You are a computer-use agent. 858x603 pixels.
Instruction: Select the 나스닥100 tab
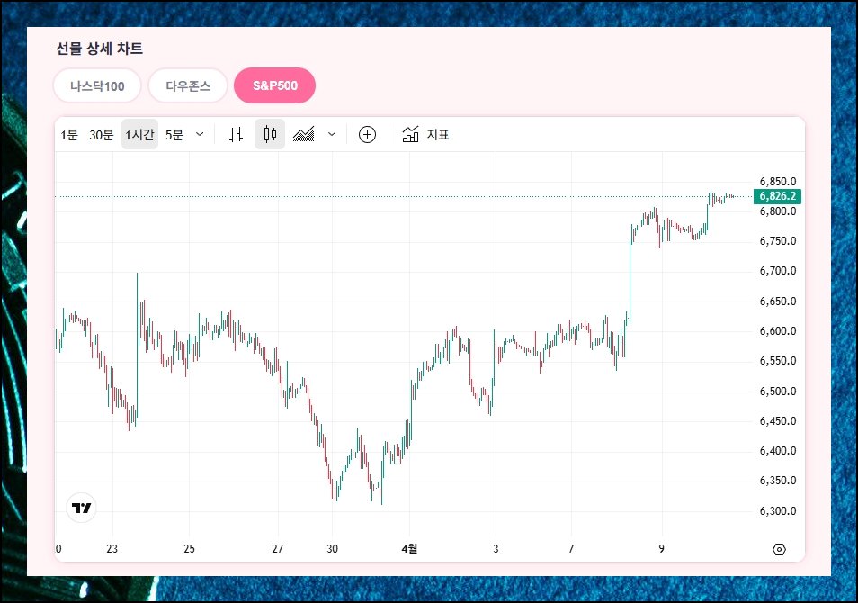97,86
